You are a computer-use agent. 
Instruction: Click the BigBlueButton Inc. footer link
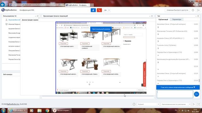point(13,104)
